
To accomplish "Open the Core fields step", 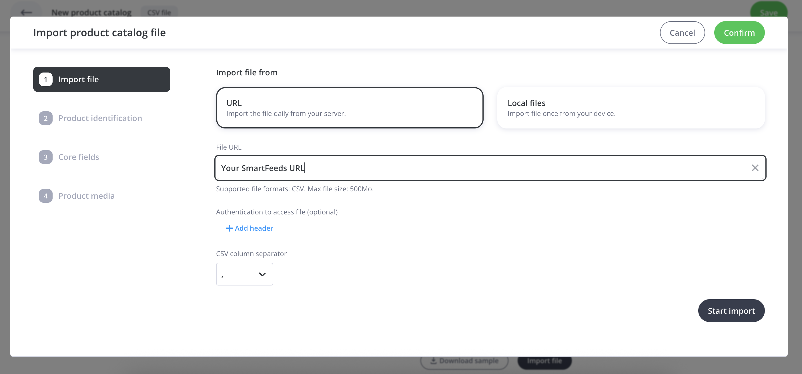I will coord(69,157).
